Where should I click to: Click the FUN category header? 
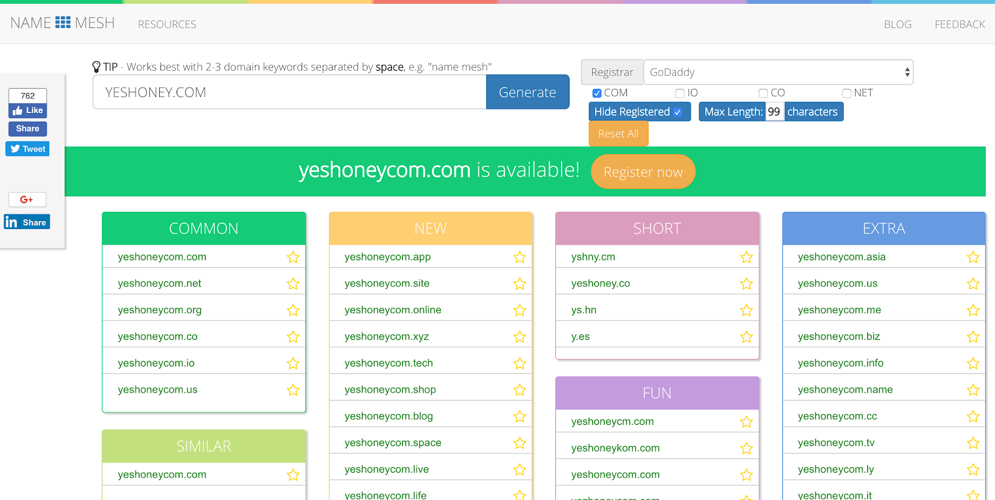point(657,393)
